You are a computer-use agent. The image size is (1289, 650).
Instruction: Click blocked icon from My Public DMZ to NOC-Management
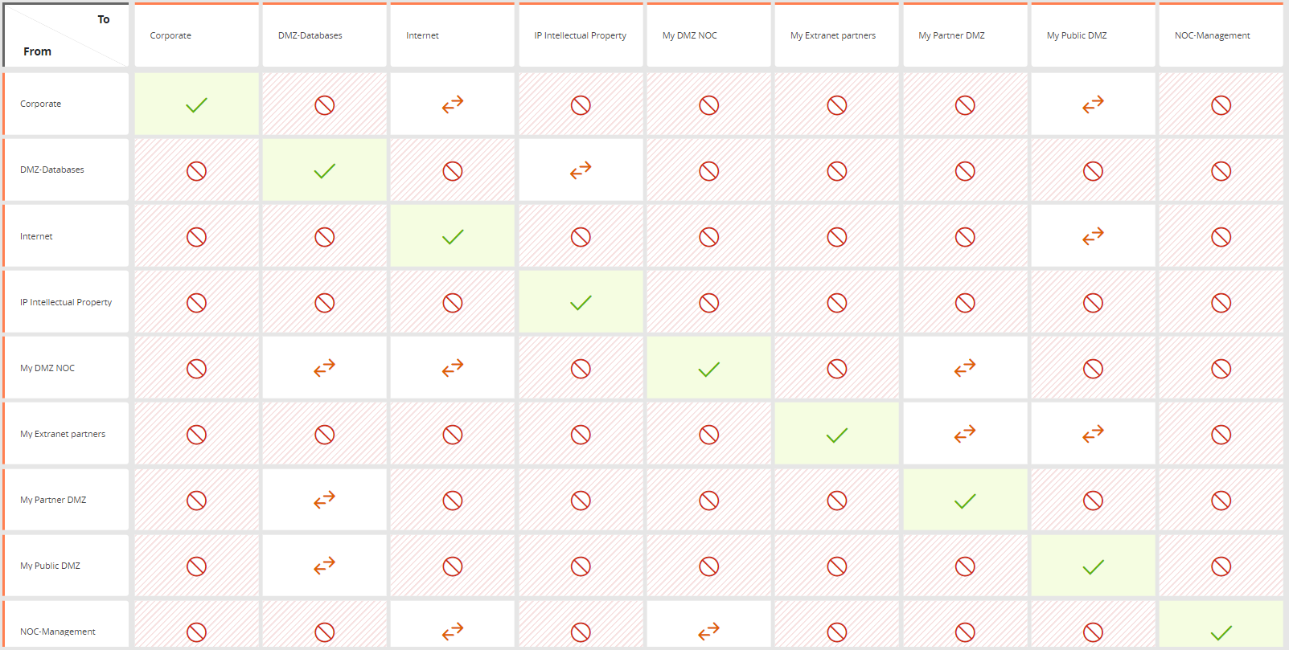pos(1221,566)
